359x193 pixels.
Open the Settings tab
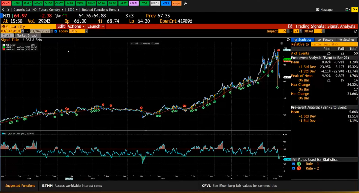[347, 40]
